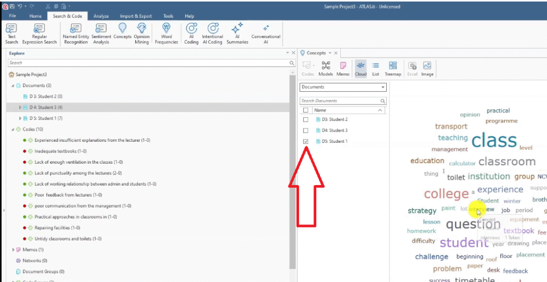
Task: Switch to the Analyze ribbon tab
Action: click(x=101, y=16)
